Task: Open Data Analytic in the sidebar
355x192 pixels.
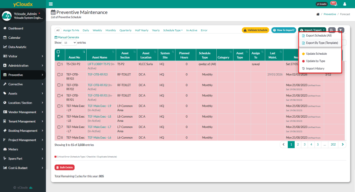Action: click(17, 47)
